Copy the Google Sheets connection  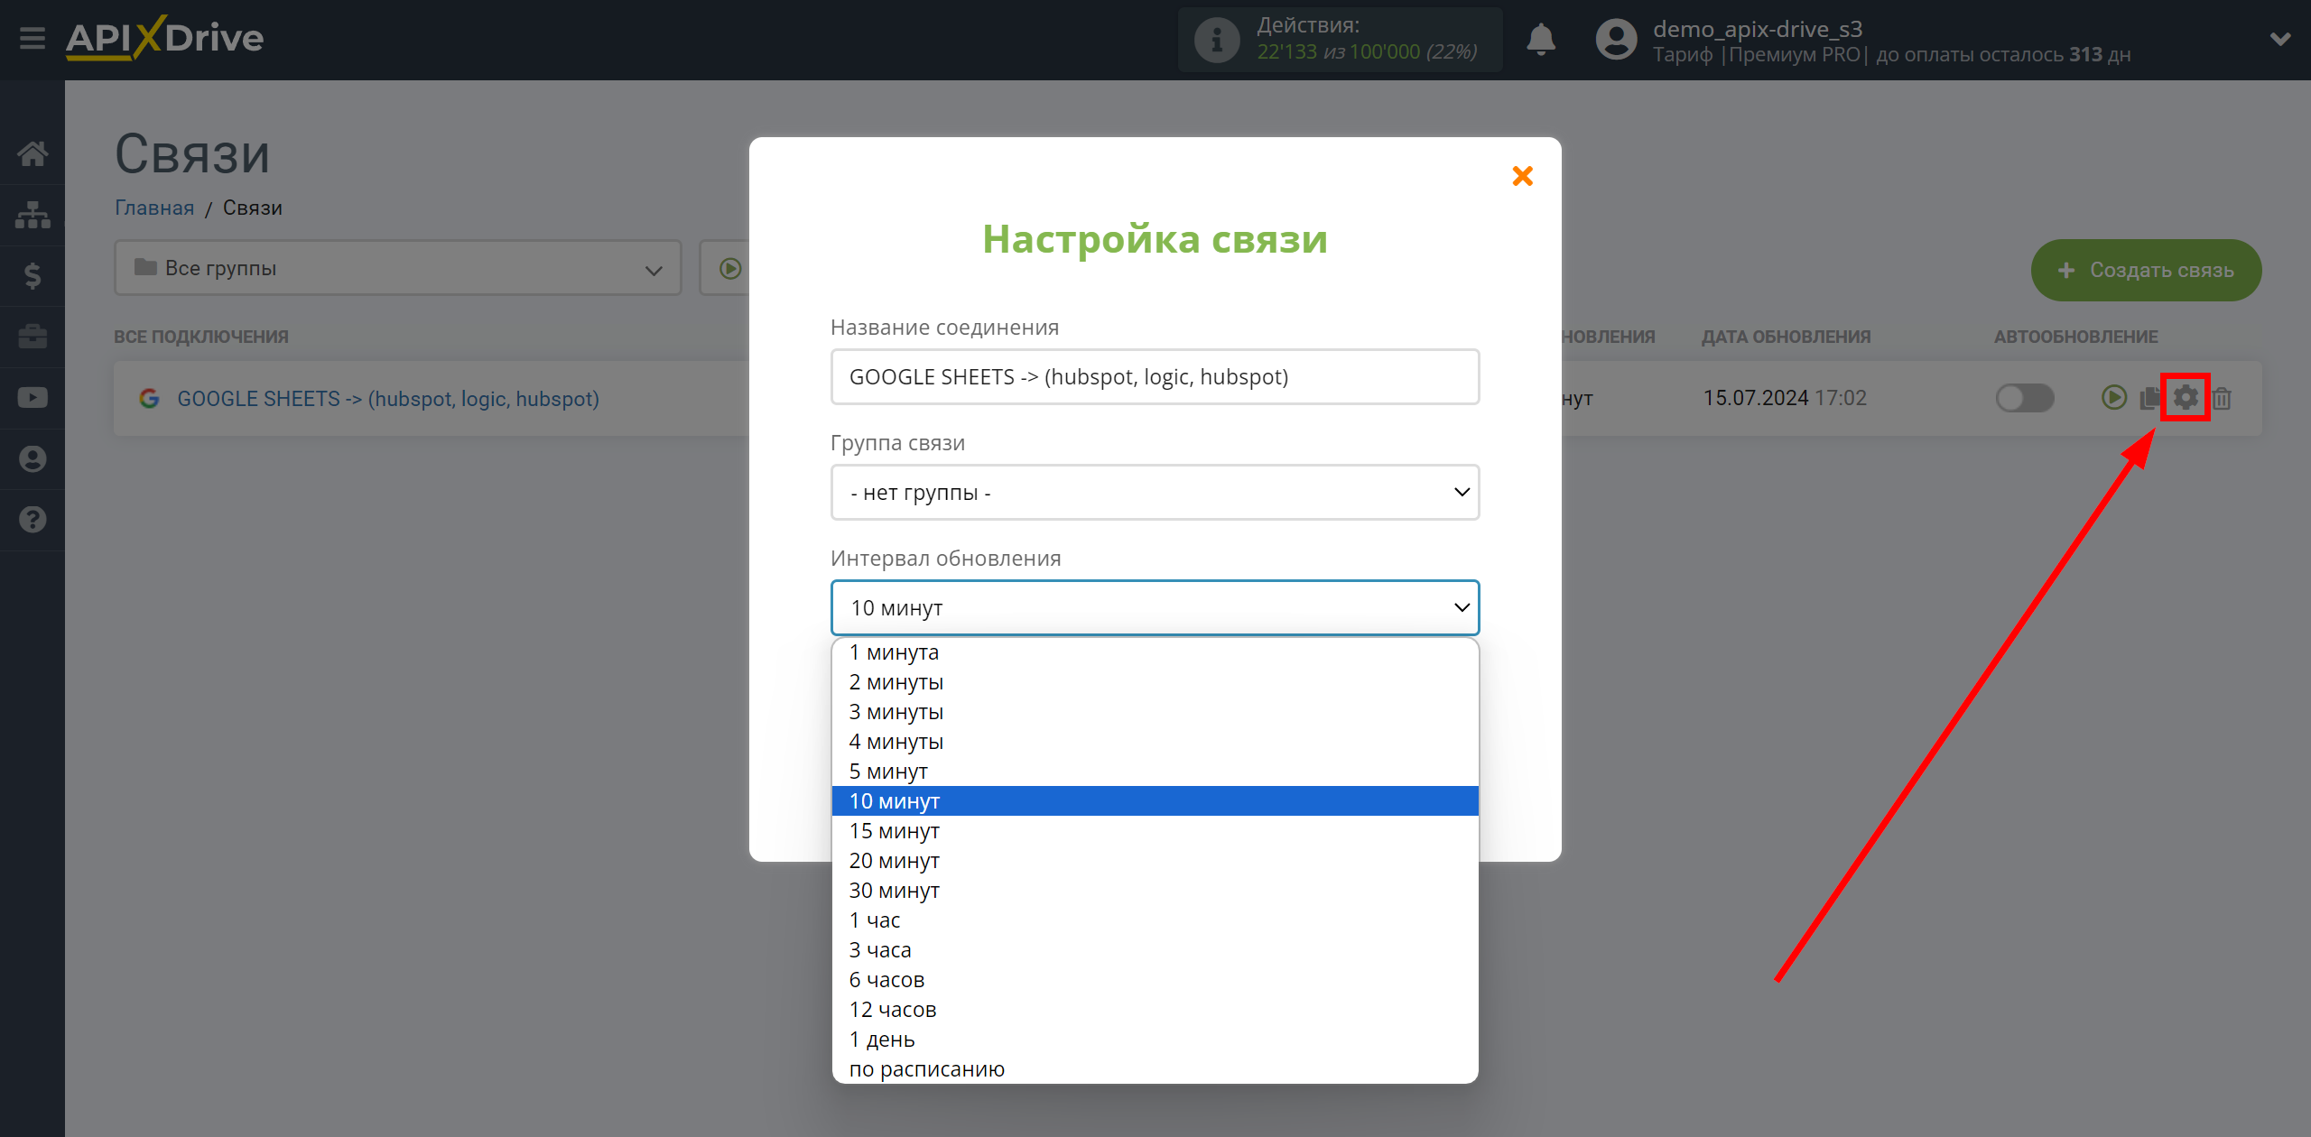(x=2150, y=398)
